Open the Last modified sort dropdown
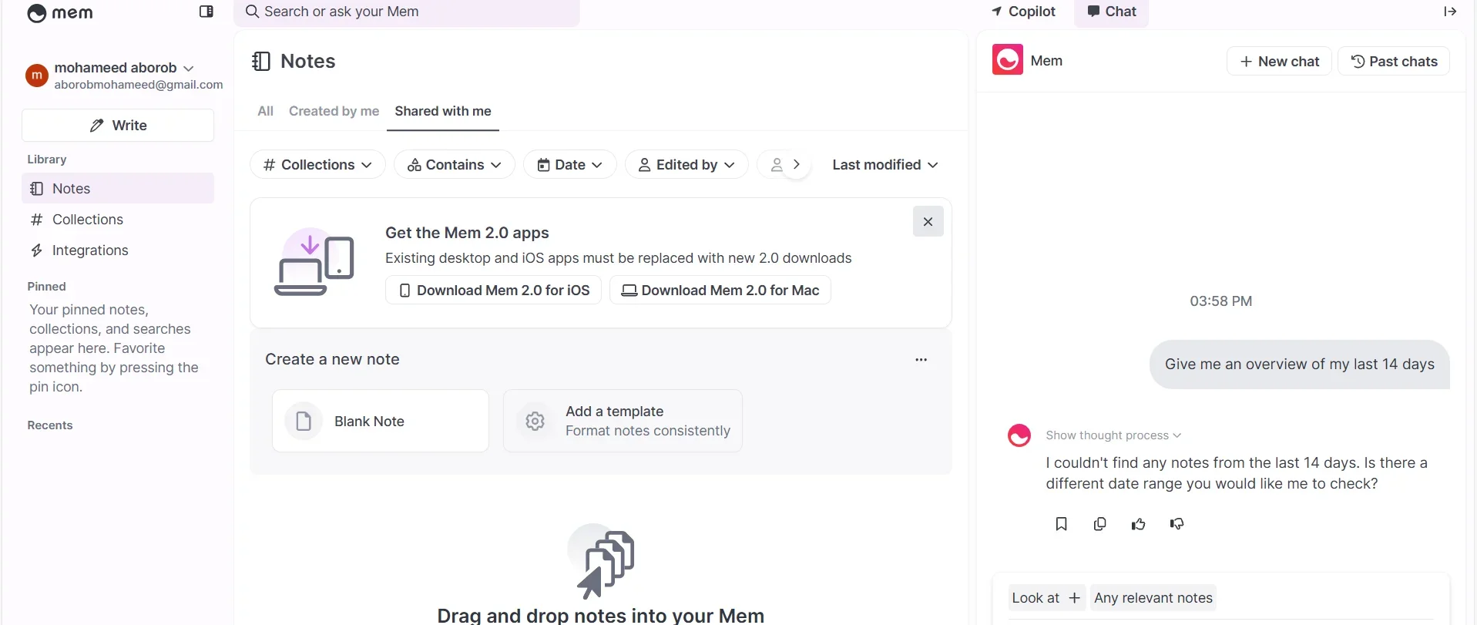Screen dimensions: 1477x625 pyautogui.click(x=885, y=165)
